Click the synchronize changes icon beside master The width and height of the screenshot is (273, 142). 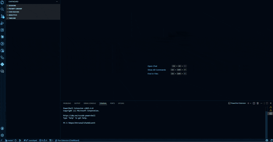tap(15, 141)
